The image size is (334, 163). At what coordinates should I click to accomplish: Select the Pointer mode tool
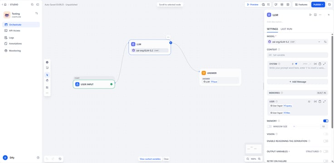coord(47,75)
